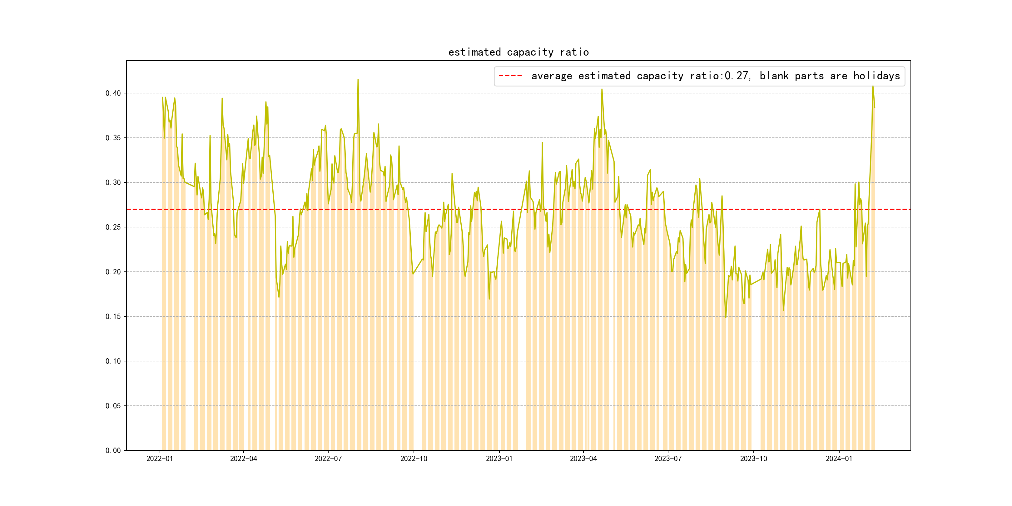Click the red dashed legend line sample
Screen dimensions: 1012x506
tap(510, 76)
